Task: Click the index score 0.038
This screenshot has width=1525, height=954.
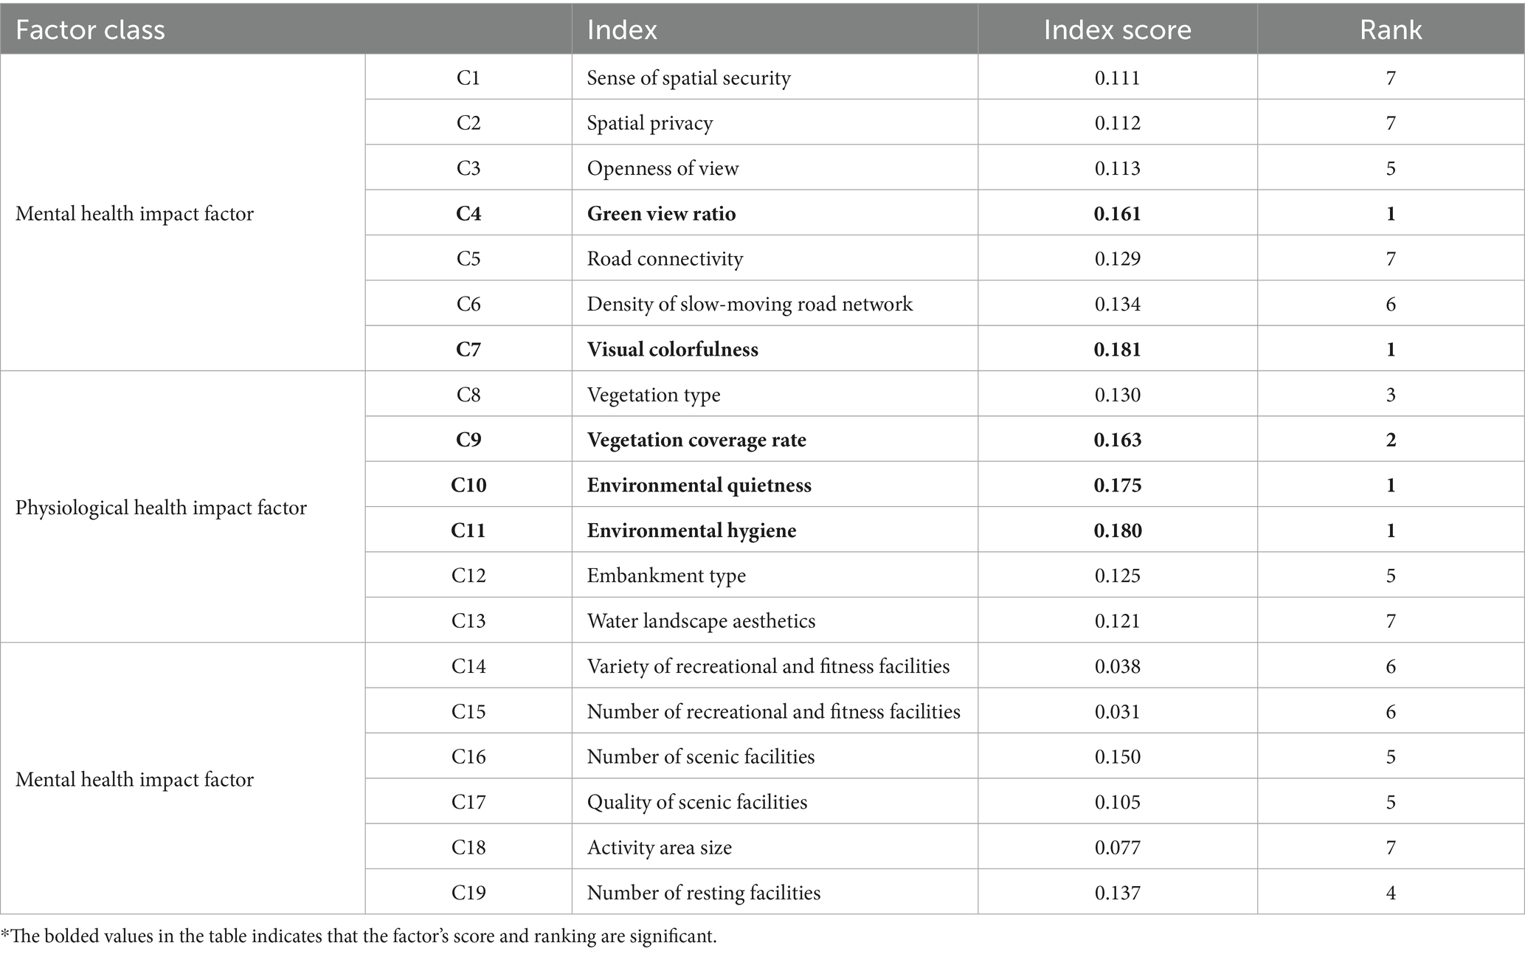Action: tap(1117, 666)
